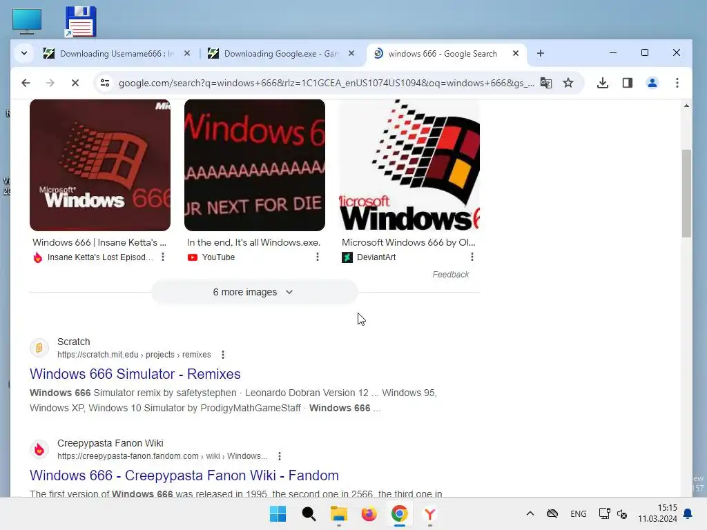This screenshot has width=707, height=530.
Task: Click the Chrome taskbar icon
Action: pos(400,513)
